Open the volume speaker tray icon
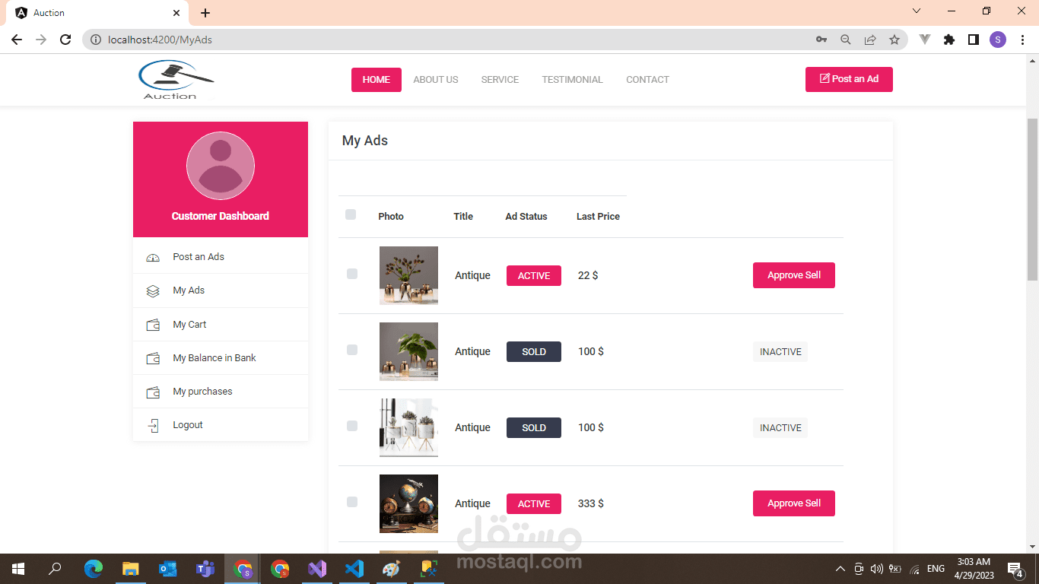The image size is (1039, 584). click(876, 569)
